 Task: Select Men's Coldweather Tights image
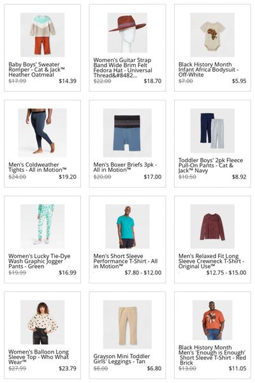click(43, 133)
